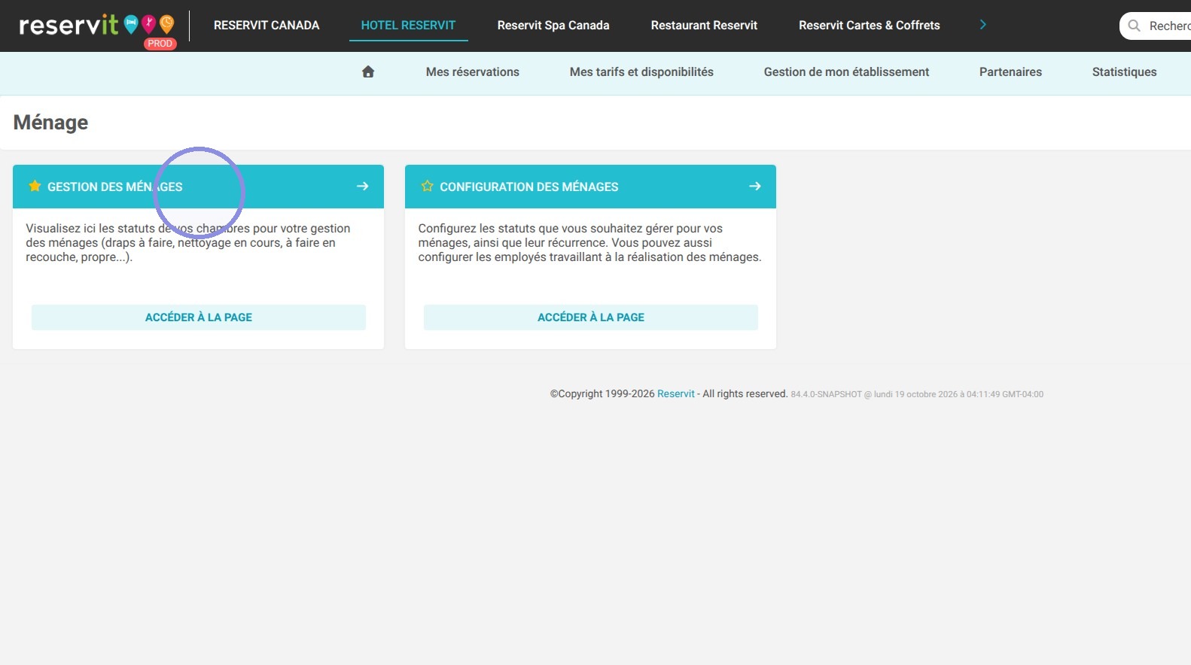Viewport: 1191px width, 665px height.
Task: Open the Statistiques menu
Action: coord(1124,71)
